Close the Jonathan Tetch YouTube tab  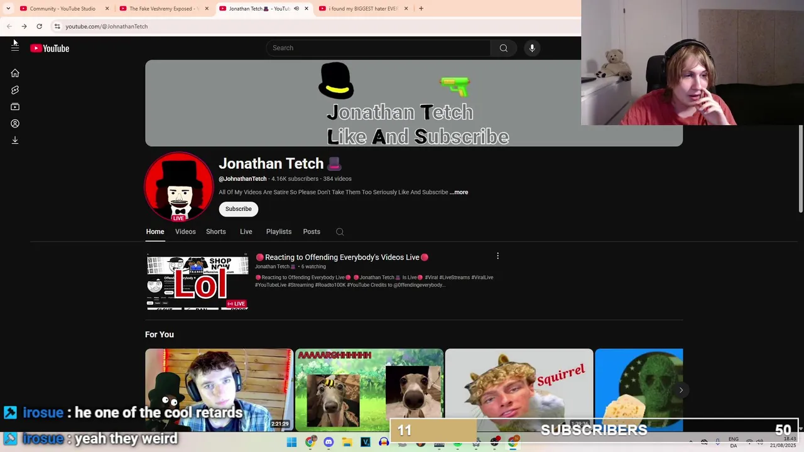pyautogui.click(x=307, y=9)
